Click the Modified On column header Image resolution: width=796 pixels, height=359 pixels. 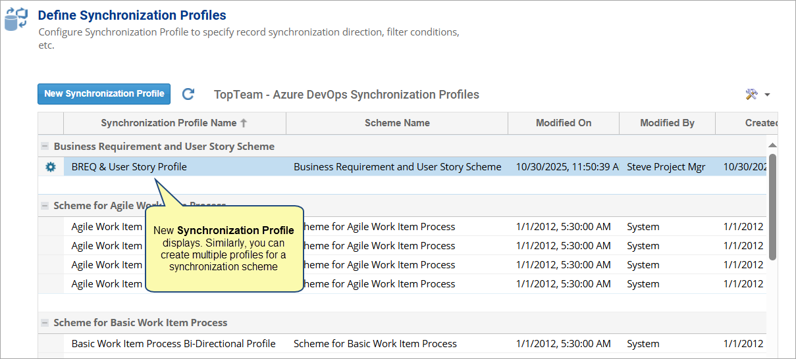pos(563,123)
